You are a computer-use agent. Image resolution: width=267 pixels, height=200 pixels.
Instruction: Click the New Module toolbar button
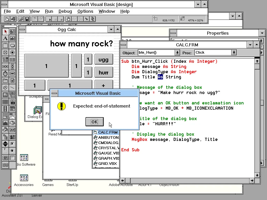point(13,19)
